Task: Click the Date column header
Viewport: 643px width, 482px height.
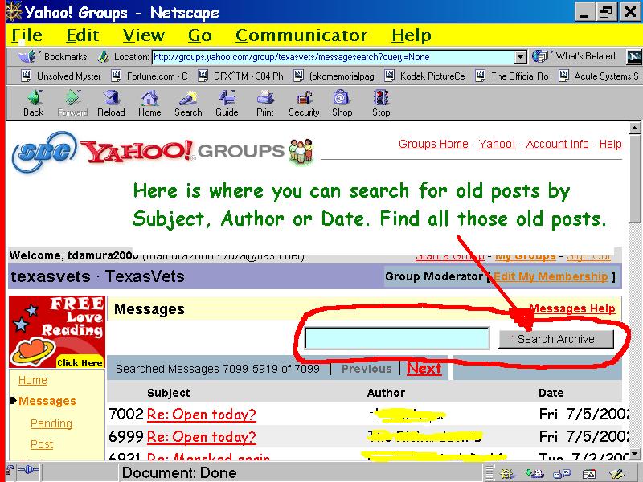Action: coord(551,393)
